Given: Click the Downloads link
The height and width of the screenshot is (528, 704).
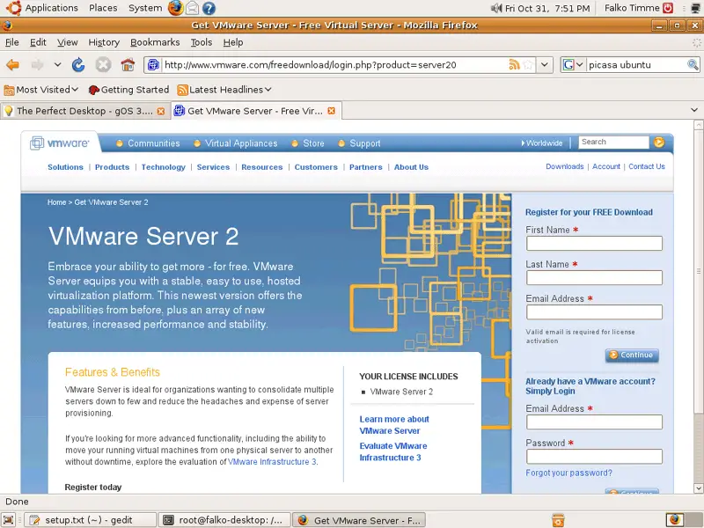Looking at the screenshot, I should [565, 166].
